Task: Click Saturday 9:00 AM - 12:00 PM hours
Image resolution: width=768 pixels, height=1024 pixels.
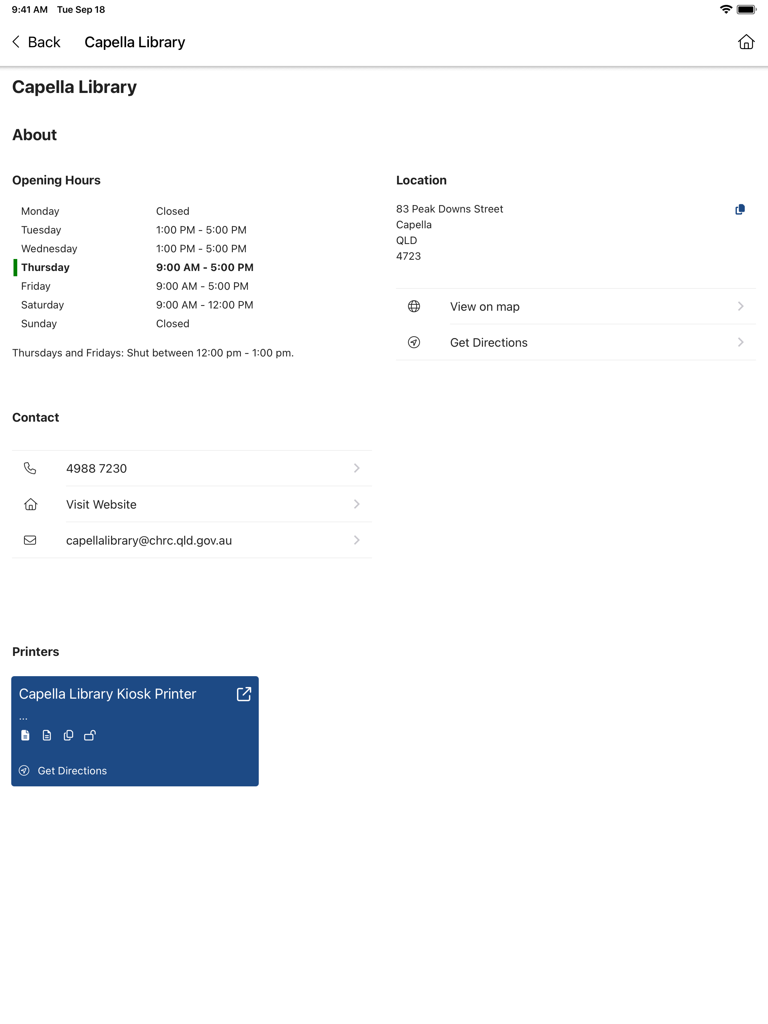Action: click(x=205, y=305)
